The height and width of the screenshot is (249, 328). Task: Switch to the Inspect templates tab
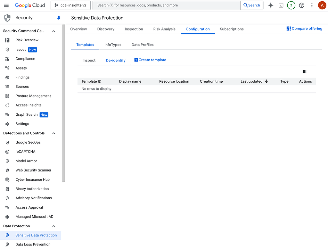(89, 61)
